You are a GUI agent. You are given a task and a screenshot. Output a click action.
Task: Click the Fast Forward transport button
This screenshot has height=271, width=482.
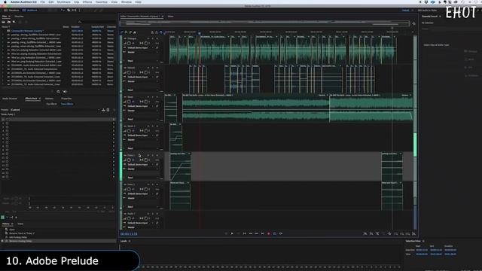tap(256, 233)
